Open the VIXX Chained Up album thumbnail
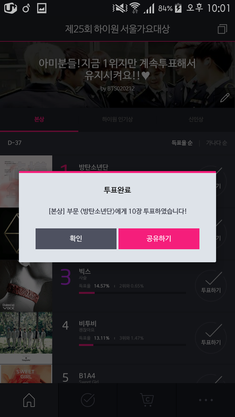235x417 pixels. [x=26, y=286]
